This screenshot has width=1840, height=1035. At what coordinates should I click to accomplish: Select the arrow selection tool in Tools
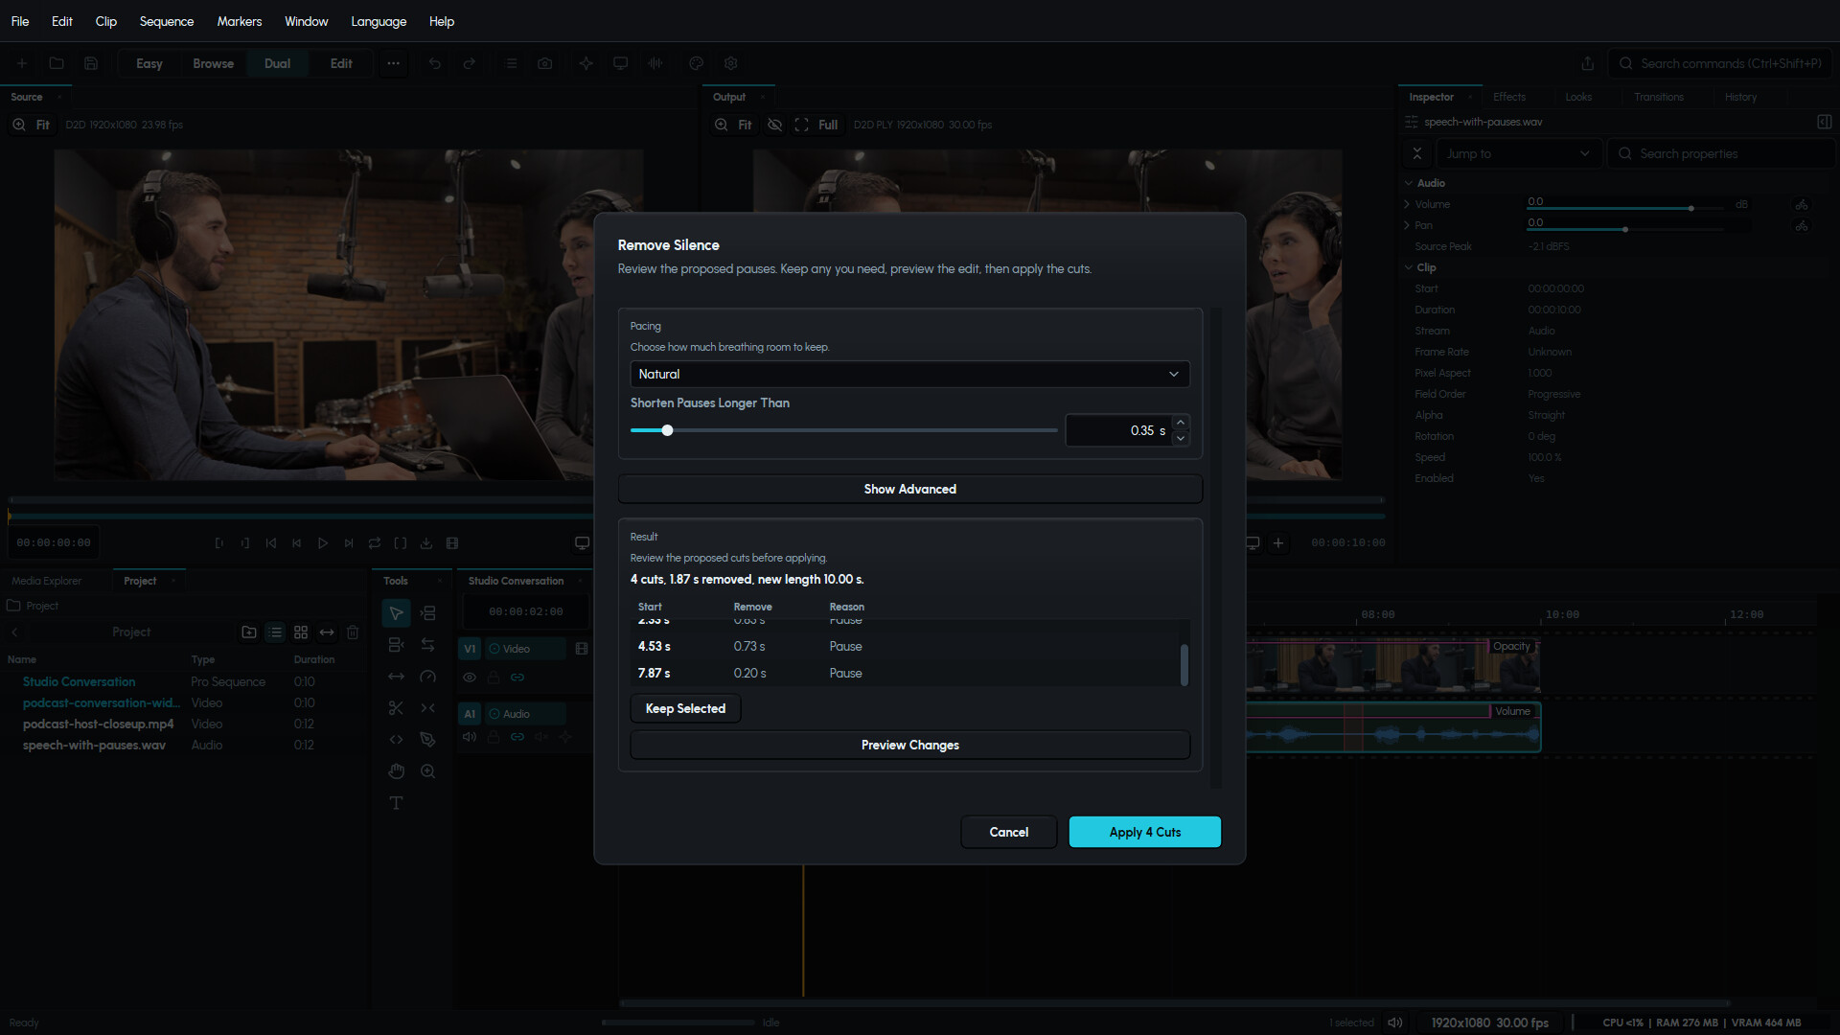[396, 613]
